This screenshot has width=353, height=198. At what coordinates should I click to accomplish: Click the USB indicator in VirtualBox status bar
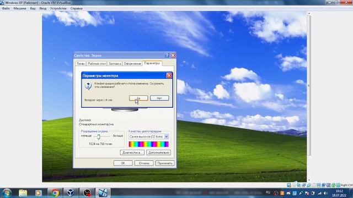(309, 185)
